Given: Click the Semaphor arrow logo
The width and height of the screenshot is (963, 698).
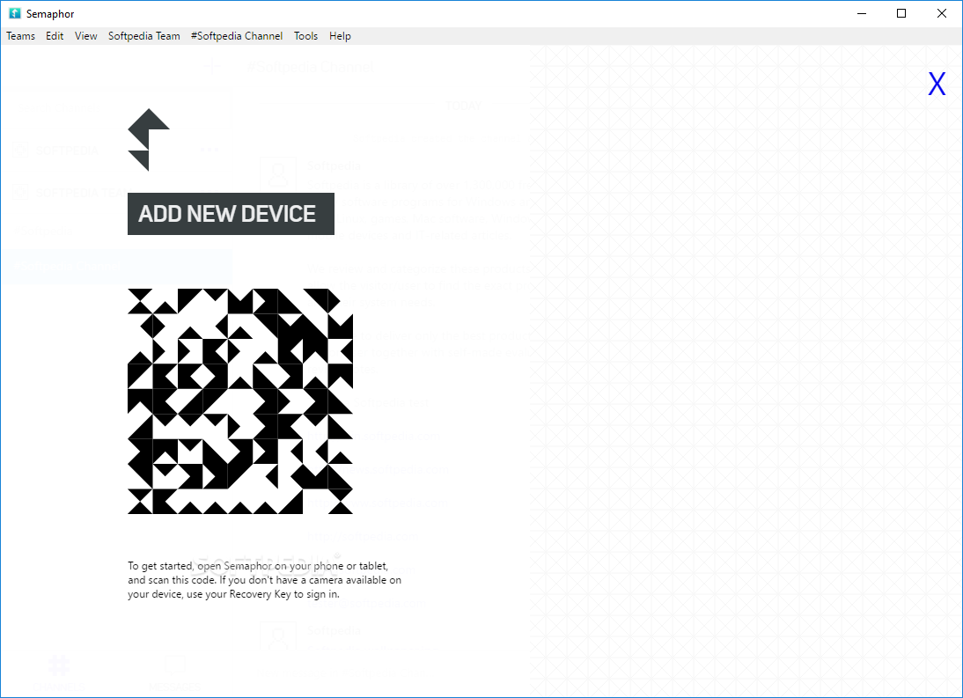Looking at the screenshot, I should [x=149, y=140].
